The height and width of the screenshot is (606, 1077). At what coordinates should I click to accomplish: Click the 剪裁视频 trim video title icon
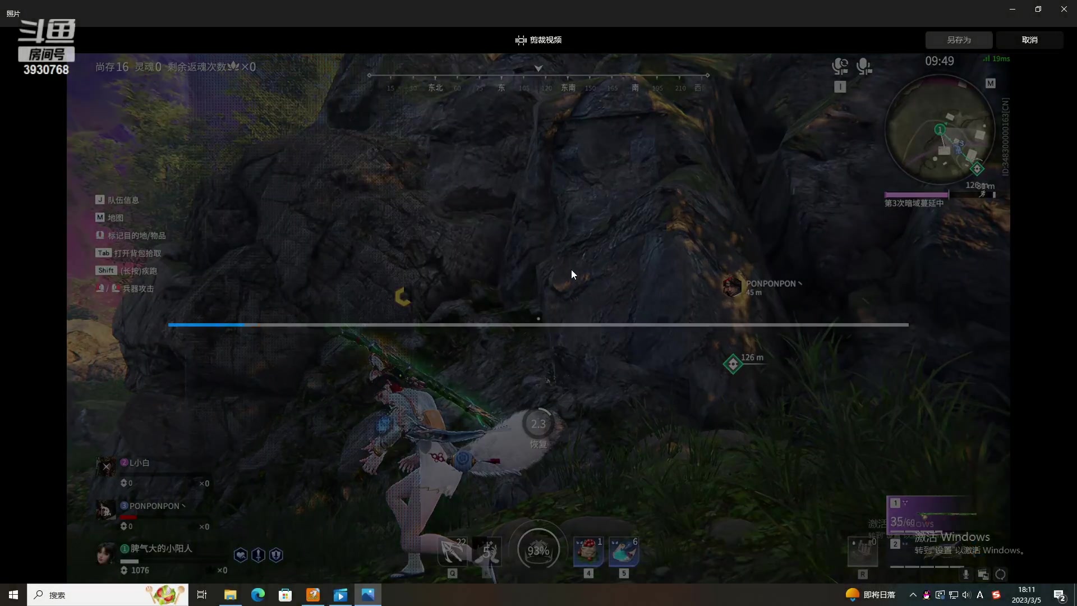point(521,40)
